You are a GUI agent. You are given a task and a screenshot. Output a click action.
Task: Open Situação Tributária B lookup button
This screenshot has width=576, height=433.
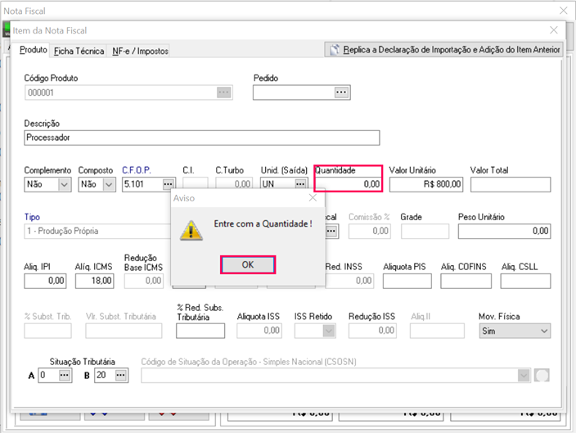(121, 375)
